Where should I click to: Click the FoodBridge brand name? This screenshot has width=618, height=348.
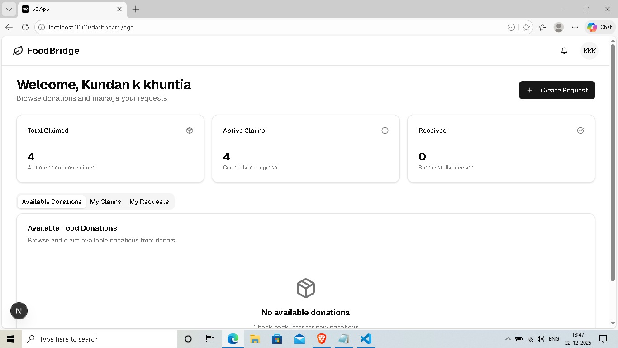tap(53, 51)
